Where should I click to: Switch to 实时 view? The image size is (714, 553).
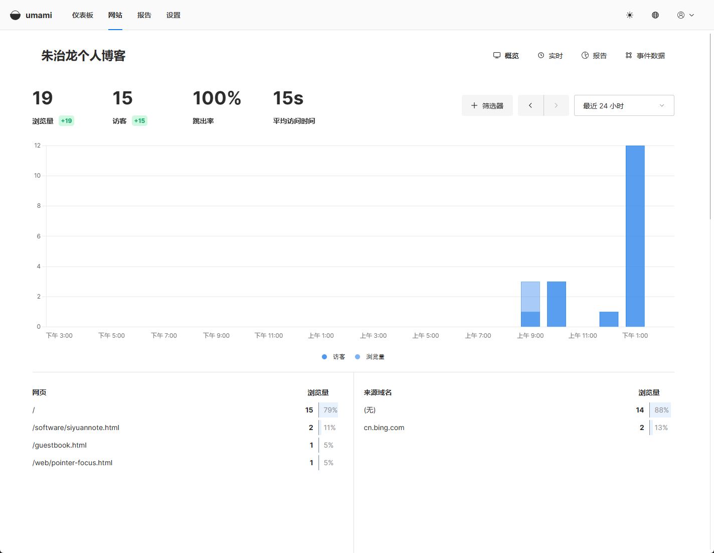(550, 56)
